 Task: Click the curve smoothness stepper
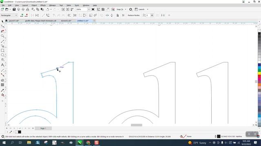(x=152, y=15)
